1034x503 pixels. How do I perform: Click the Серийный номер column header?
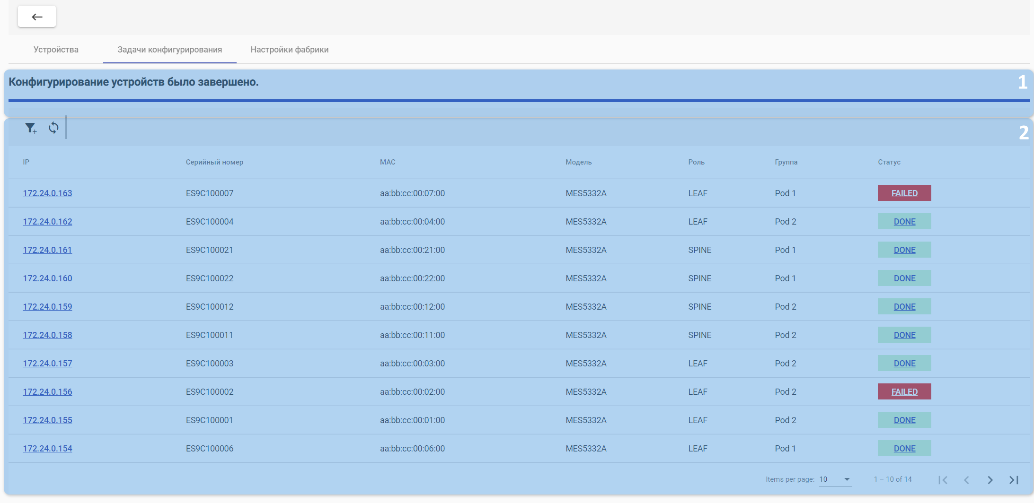tap(214, 162)
